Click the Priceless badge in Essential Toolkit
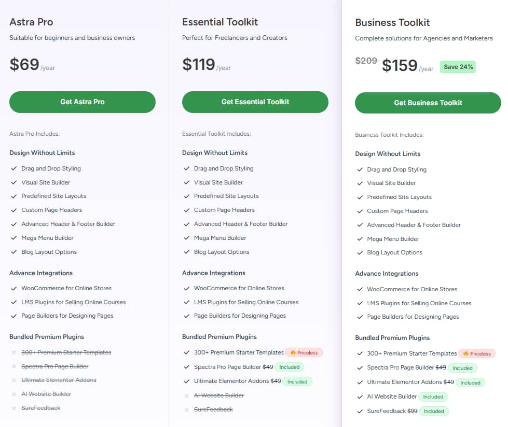Screen dimensions: 508x427 pos(304,352)
